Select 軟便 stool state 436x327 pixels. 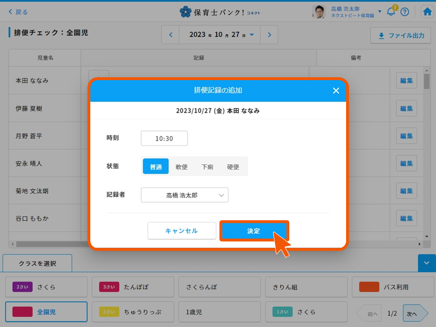181,167
